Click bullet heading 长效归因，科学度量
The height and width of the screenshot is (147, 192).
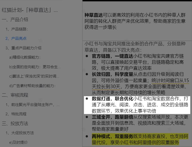(112, 74)
